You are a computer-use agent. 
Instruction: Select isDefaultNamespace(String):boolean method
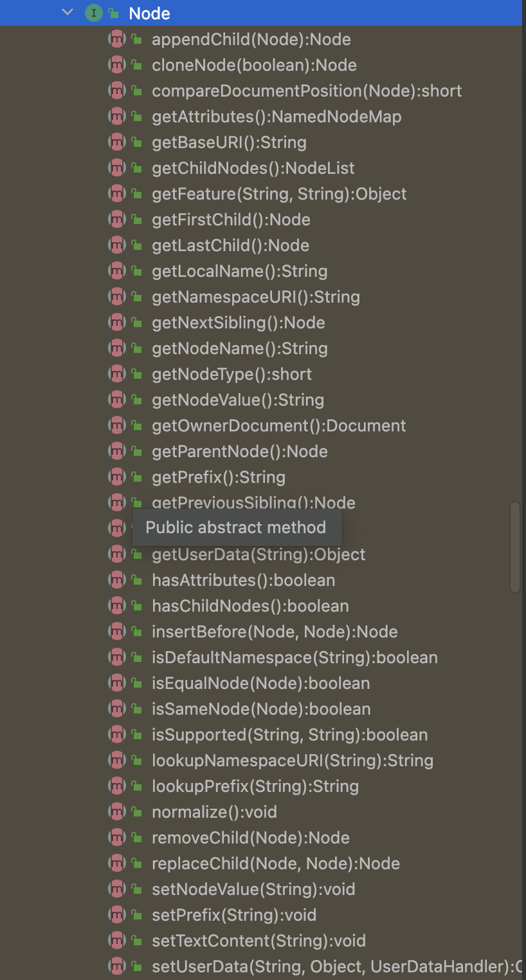295,657
